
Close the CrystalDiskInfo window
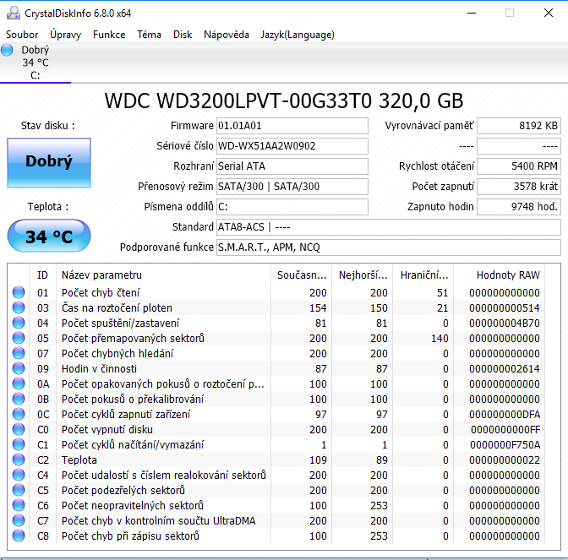(549, 13)
